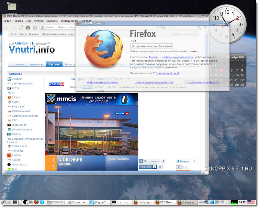Click the browser Back arrow button

pyautogui.click(x=6, y=27)
